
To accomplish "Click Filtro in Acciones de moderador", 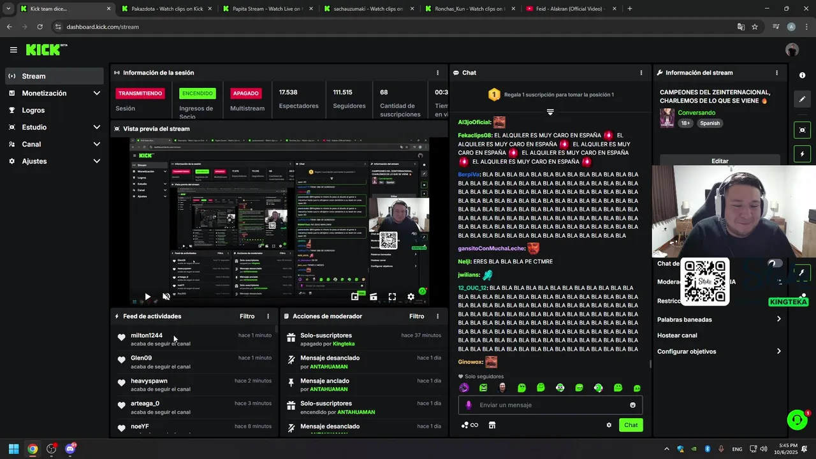I will (x=416, y=316).
